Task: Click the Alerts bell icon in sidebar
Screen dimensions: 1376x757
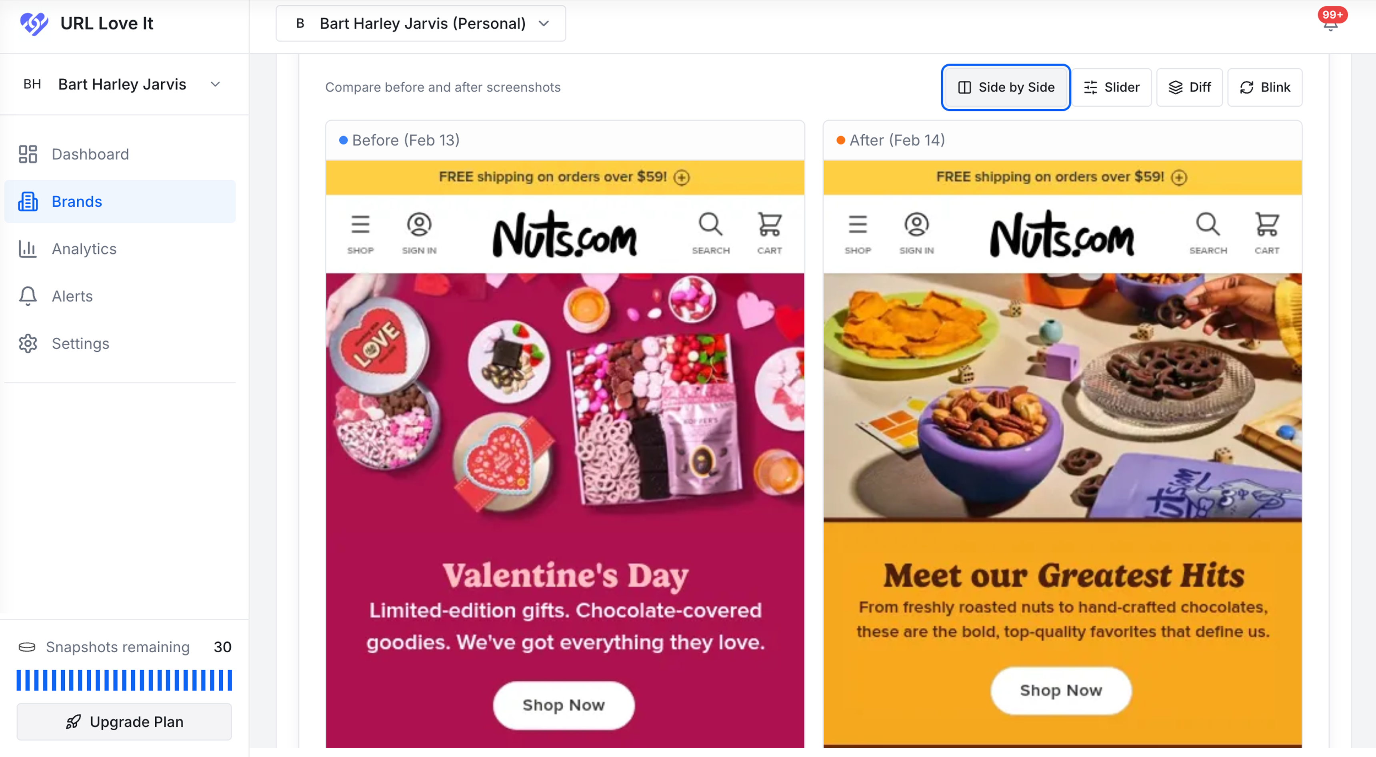Action: [x=28, y=296]
